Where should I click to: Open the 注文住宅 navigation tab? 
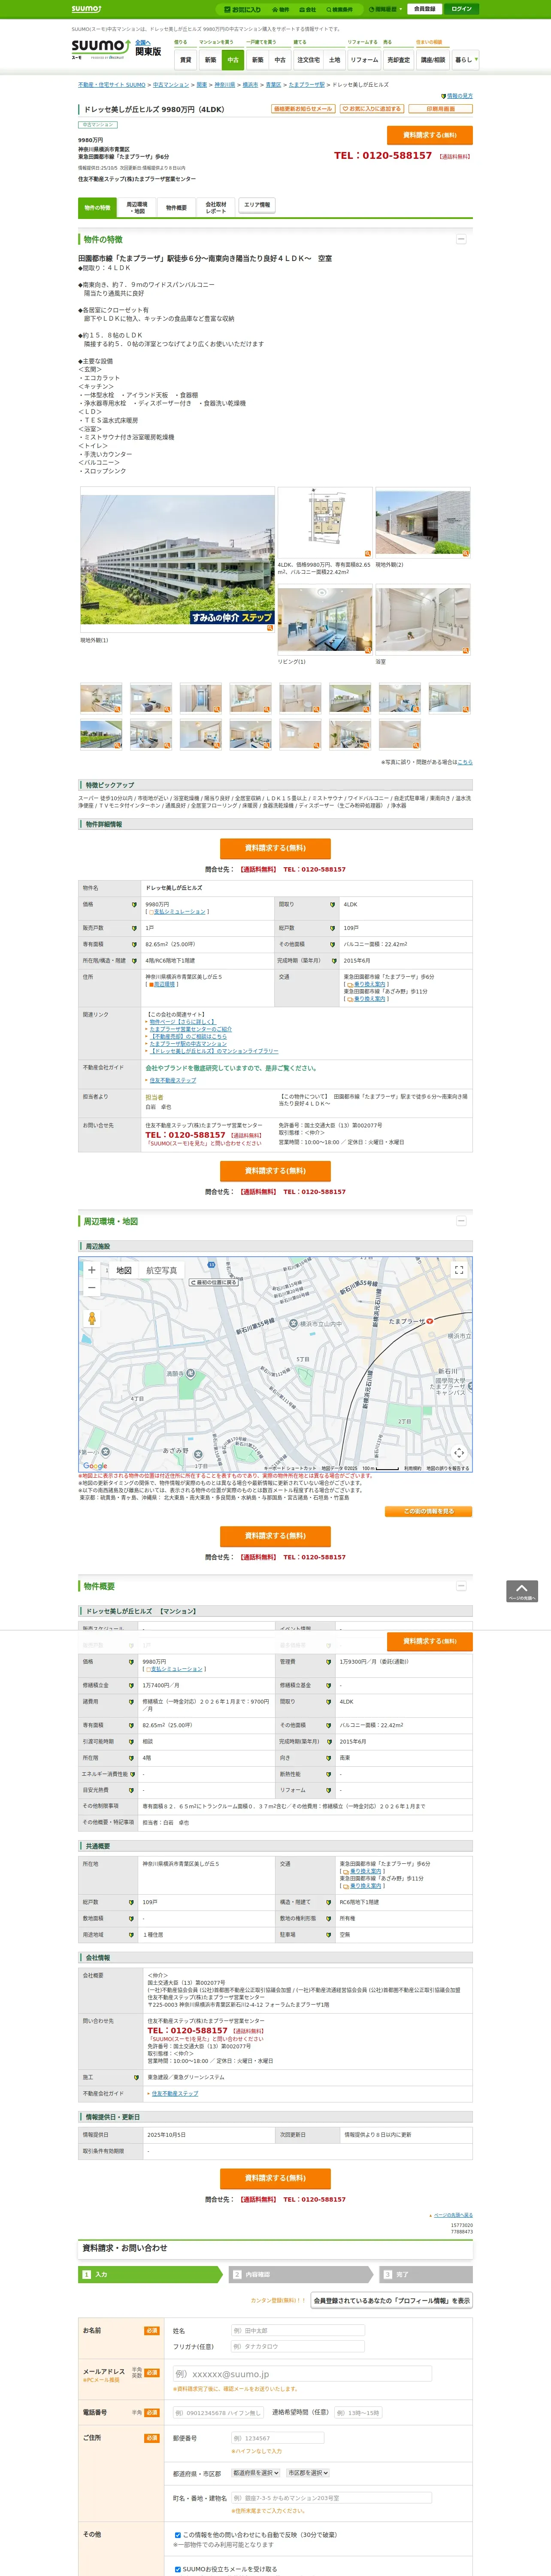[309, 60]
